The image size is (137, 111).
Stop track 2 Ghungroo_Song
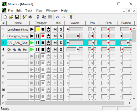pyautogui.click(x=43, y=36)
